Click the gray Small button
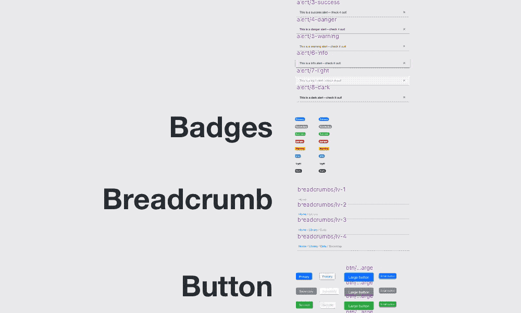Screen dimensions: 521x313 (388, 291)
